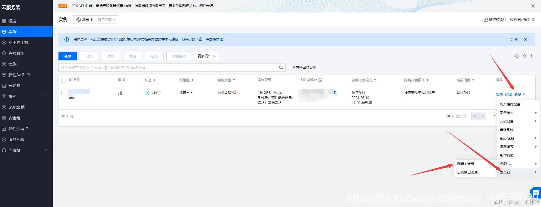This screenshot has height=207, width=541.
Task: Filter by 可用区 column funnel icon
Action: [192, 80]
